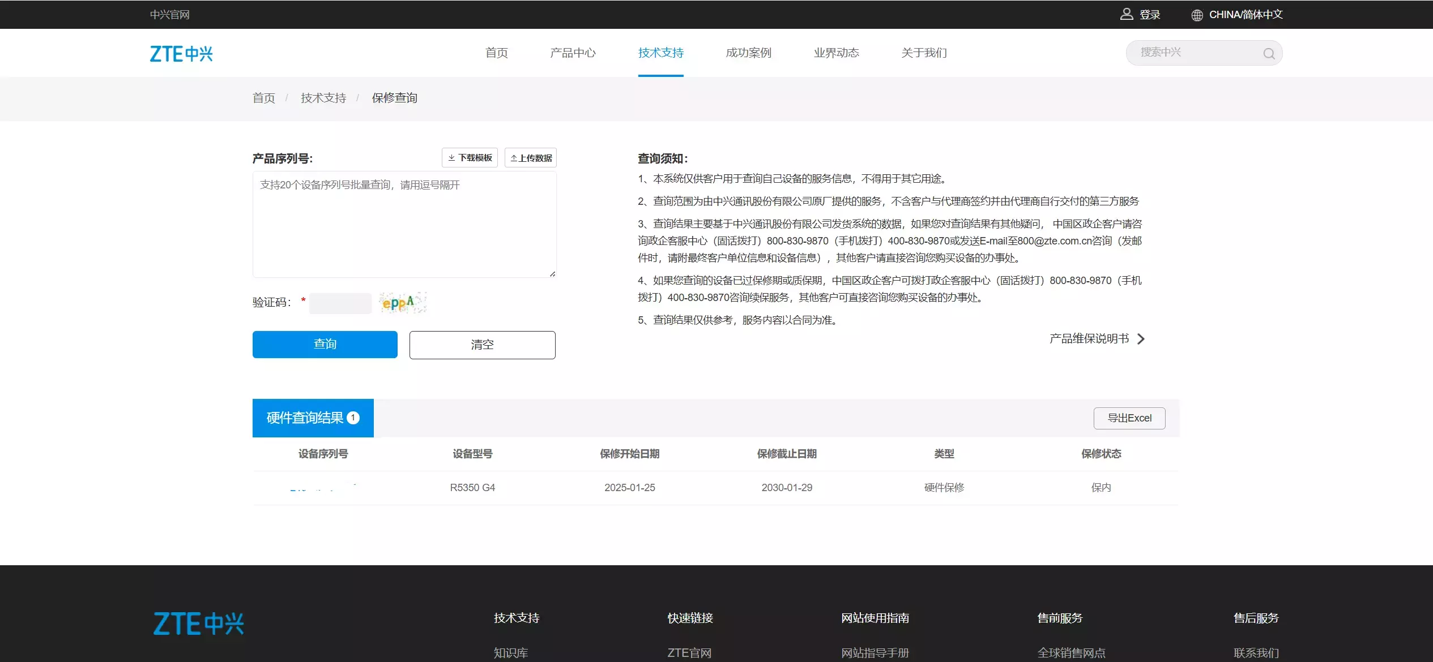Click the 快速链接 footer heading

pyautogui.click(x=690, y=618)
